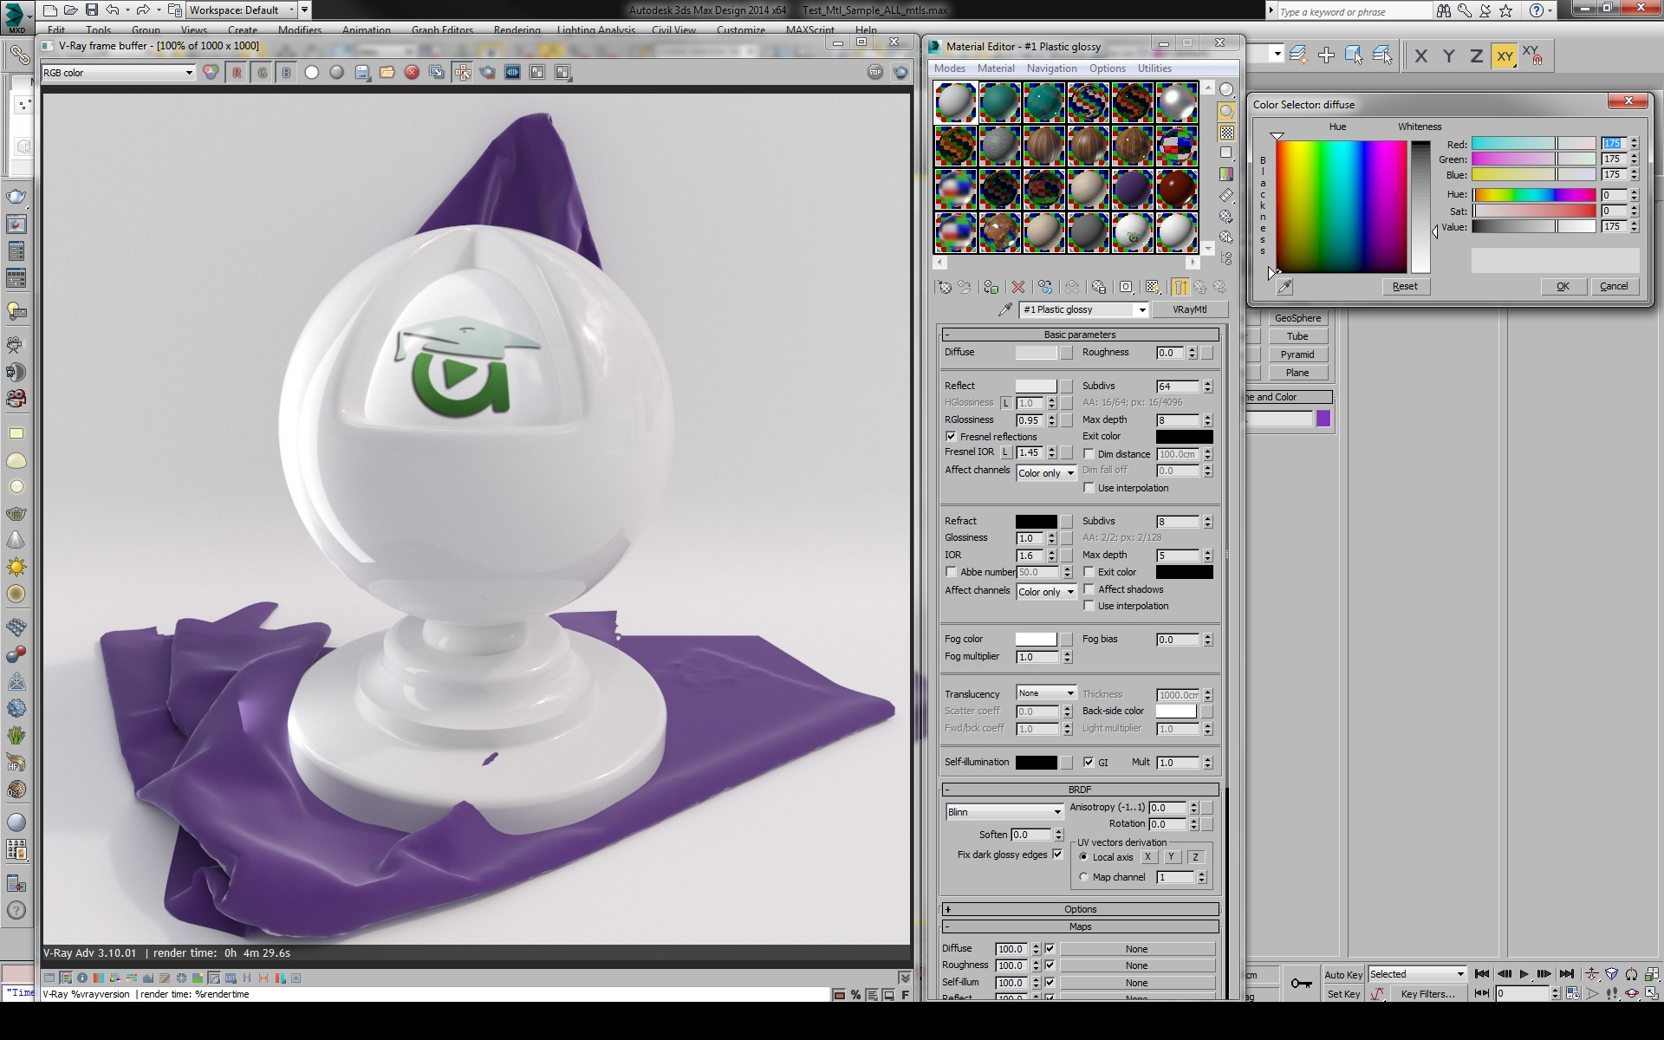This screenshot has height=1040, width=1664.
Task: Select Map channel radio button
Action: (1083, 877)
